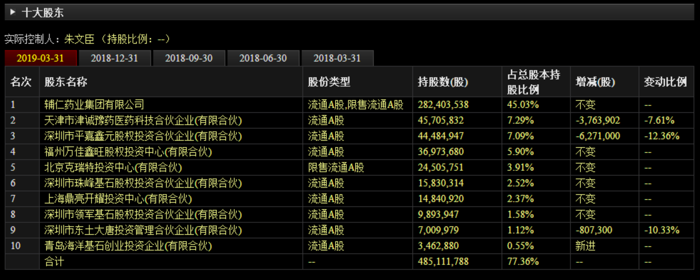
Task: Click total shares 485,111,788
Action: pyautogui.click(x=443, y=261)
